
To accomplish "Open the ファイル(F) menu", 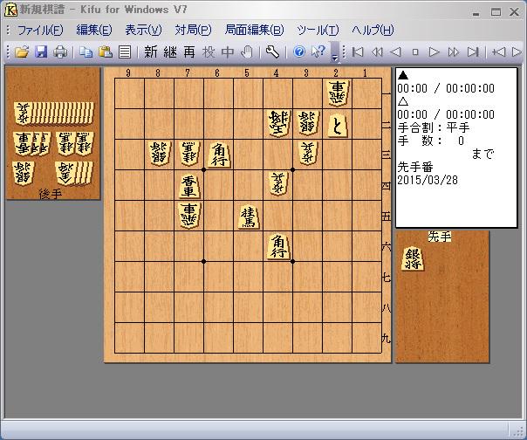I will pyautogui.click(x=39, y=30).
